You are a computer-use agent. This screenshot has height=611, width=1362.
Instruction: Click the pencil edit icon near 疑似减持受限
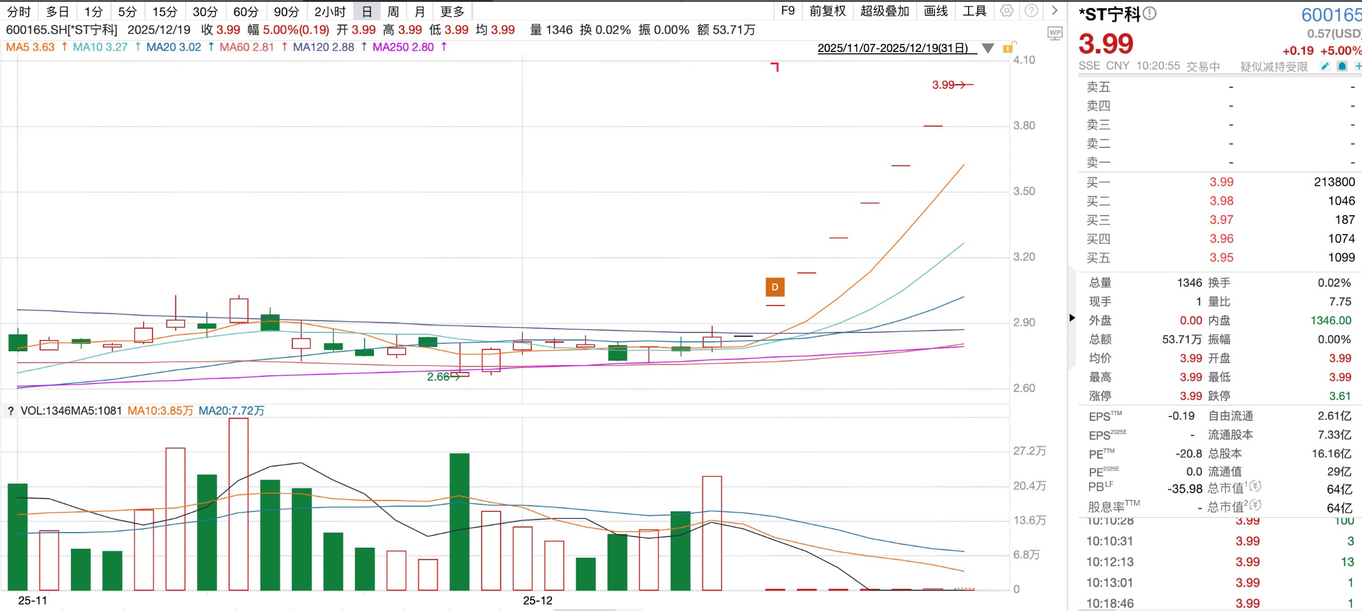[x=1325, y=66]
